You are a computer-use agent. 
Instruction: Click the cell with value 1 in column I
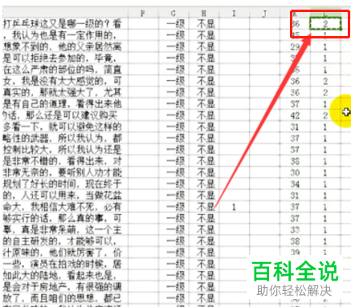pos(234,207)
